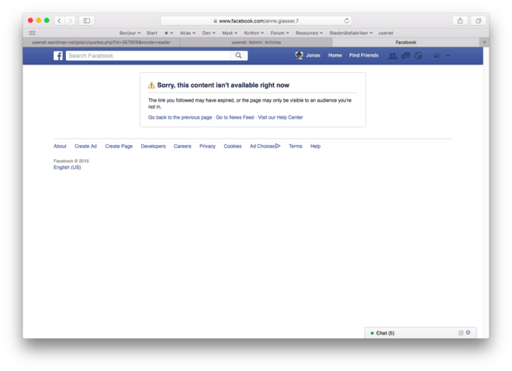Open chat settings gear icon
512x371 pixels.
pyautogui.click(x=469, y=333)
